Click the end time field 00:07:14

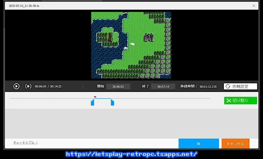click(163, 87)
